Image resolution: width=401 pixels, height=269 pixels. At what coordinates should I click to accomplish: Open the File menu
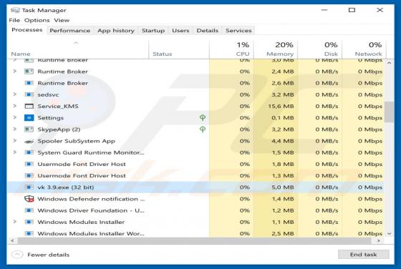[14, 20]
